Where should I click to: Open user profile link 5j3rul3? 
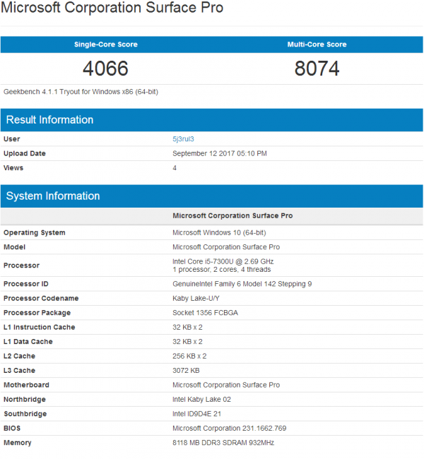coord(183,139)
